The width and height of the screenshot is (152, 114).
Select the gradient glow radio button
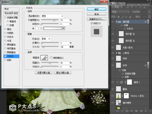coord(41,28)
